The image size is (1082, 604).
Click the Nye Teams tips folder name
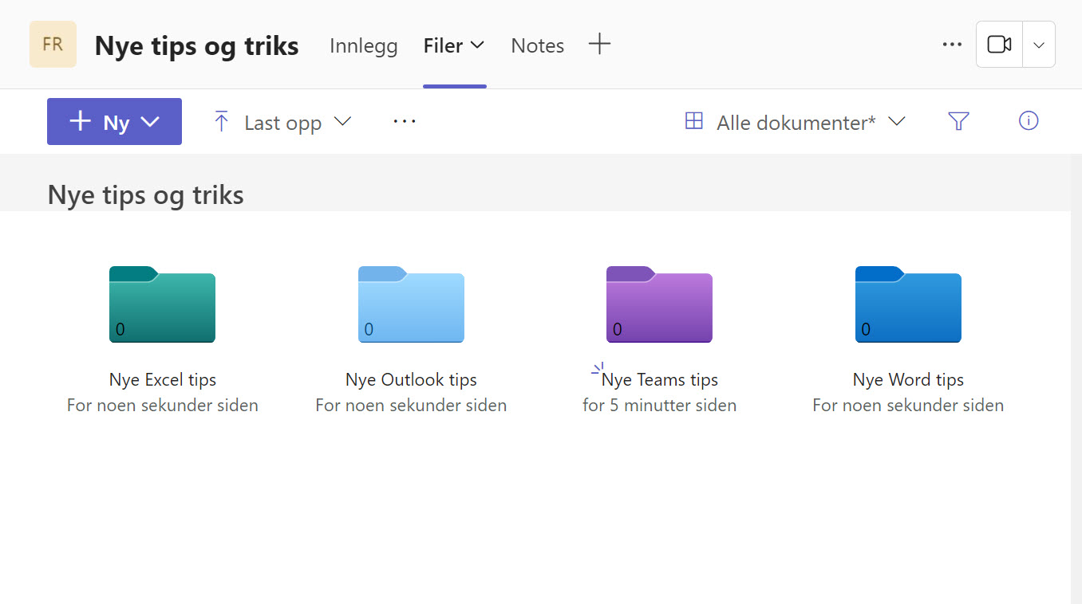[x=660, y=380]
